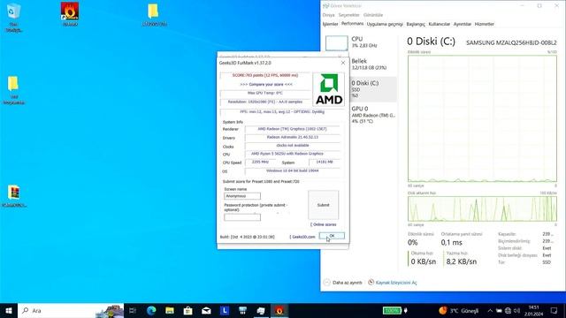Open File Explorer from taskbar
Screen dimensions: 566x318
coord(170,310)
